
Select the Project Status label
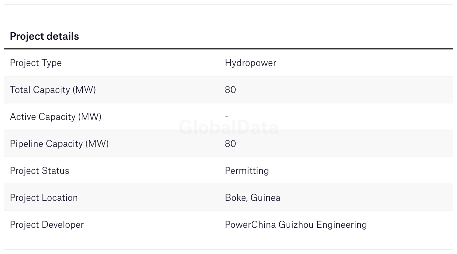point(39,171)
